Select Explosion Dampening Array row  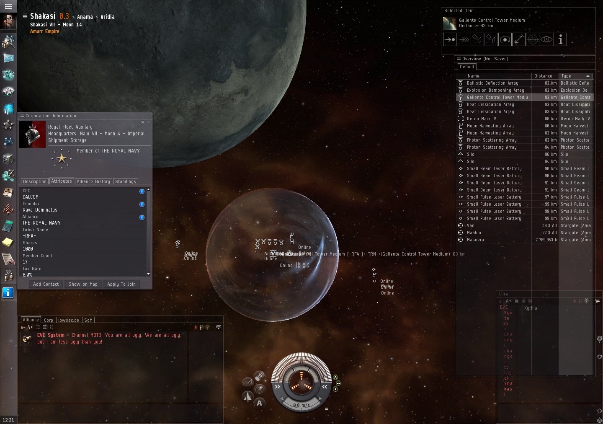coord(524,90)
